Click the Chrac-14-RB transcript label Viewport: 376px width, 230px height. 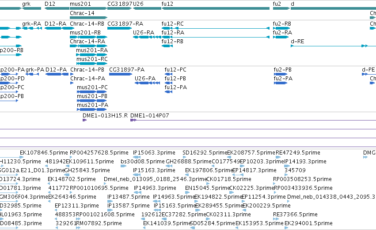coord(87,24)
